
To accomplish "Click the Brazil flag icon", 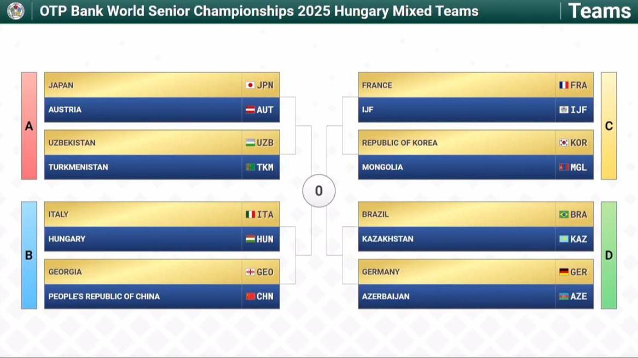I will (x=564, y=214).
